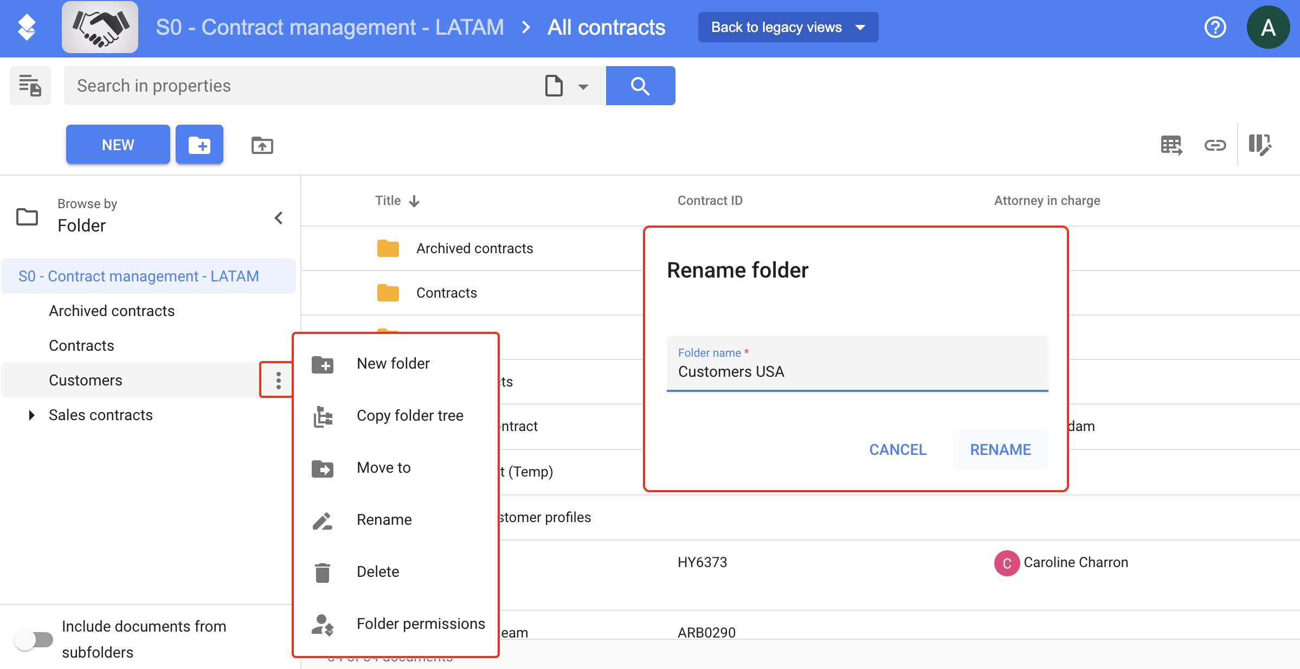
Task: Click the All contracts breadcrumb
Action: [x=606, y=27]
